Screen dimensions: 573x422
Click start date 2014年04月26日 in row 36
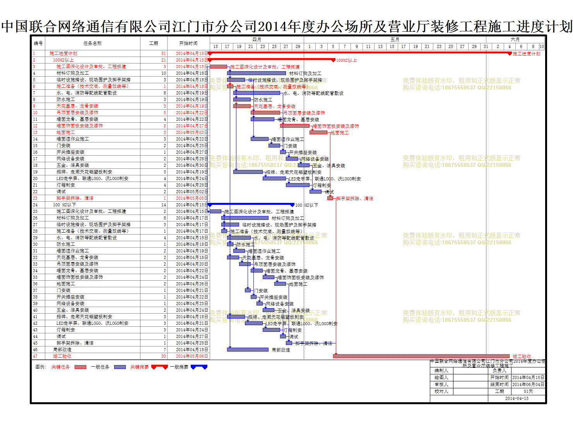coord(192,284)
